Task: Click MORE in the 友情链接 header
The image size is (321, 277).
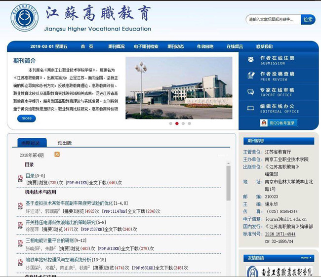Action: tap(306, 258)
